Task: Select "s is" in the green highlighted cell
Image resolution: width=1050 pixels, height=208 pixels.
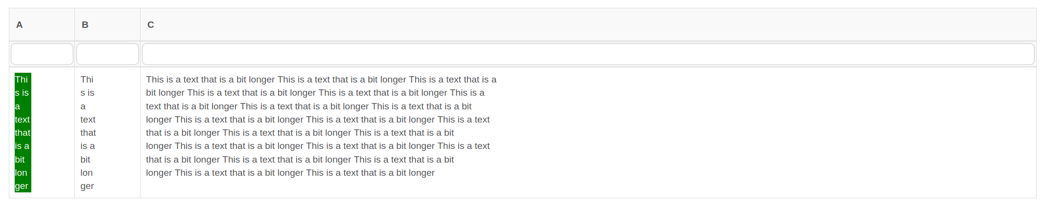Action: (x=22, y=93)
